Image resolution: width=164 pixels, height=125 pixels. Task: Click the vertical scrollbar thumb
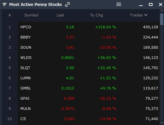tap(162, 19)
